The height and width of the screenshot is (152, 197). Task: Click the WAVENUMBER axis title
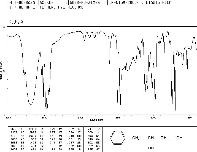coord(99,120)
